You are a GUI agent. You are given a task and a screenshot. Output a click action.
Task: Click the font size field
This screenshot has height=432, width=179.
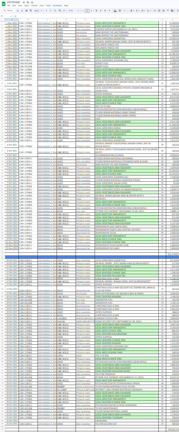pyautogui.click(x=87, y=11)
